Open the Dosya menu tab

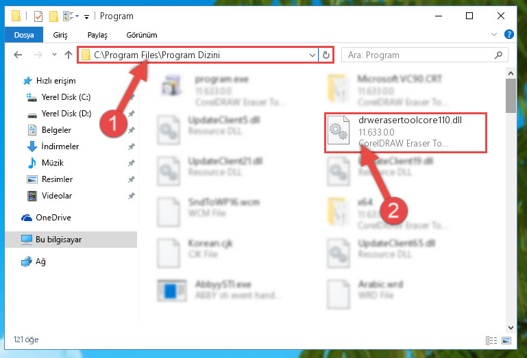(x=24, y=35)
